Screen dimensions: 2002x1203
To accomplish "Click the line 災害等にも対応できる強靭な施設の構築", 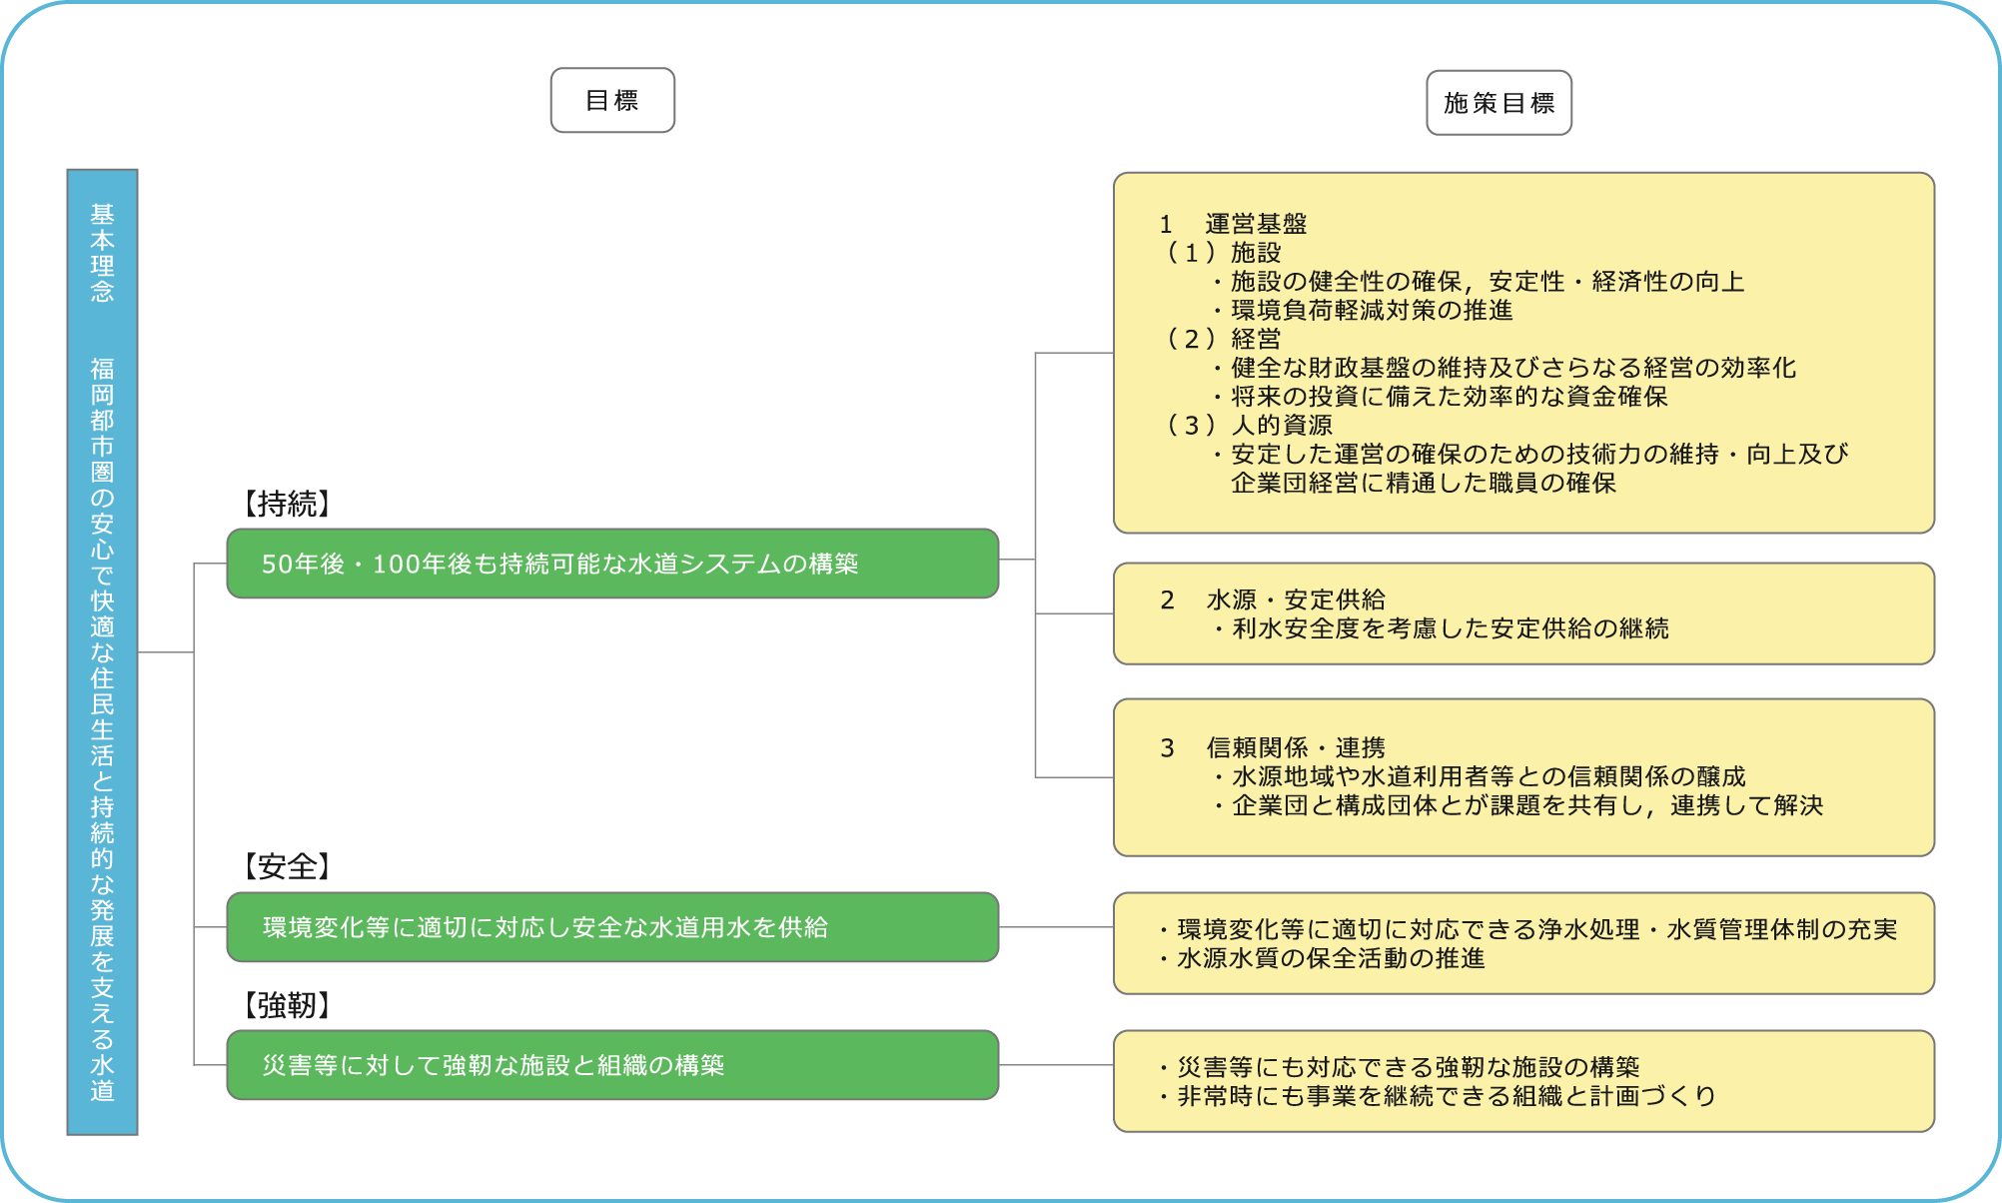I will point(1399,1067).
